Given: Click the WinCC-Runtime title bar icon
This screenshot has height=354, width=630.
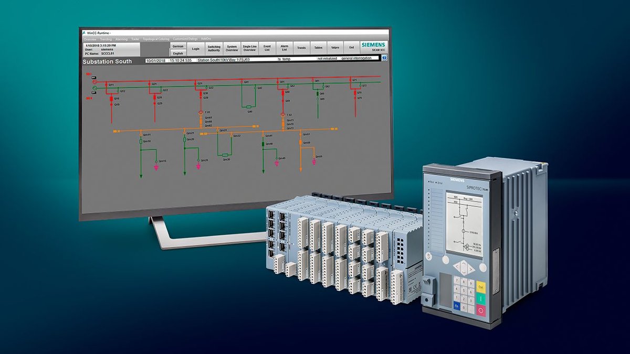Looking at the screenshot, I should (x=83, y=33).
